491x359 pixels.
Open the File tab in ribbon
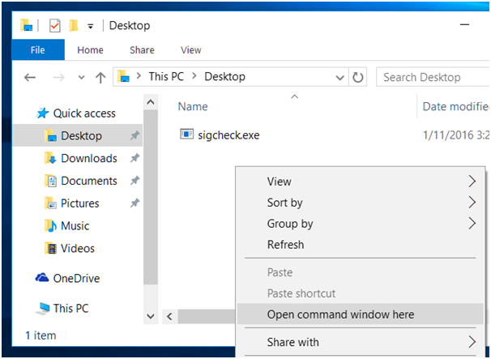coord(37,50)
